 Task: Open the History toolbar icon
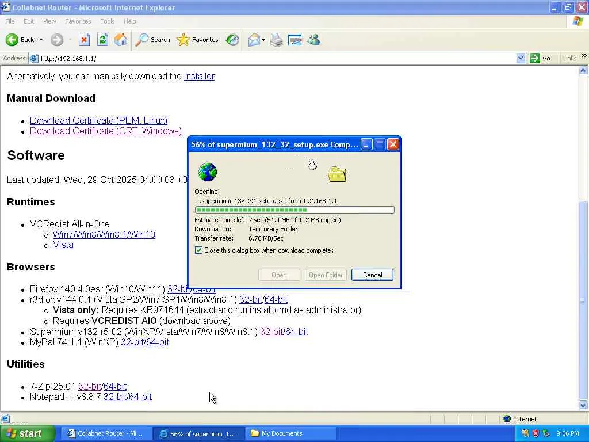click(x=232, y=40)
